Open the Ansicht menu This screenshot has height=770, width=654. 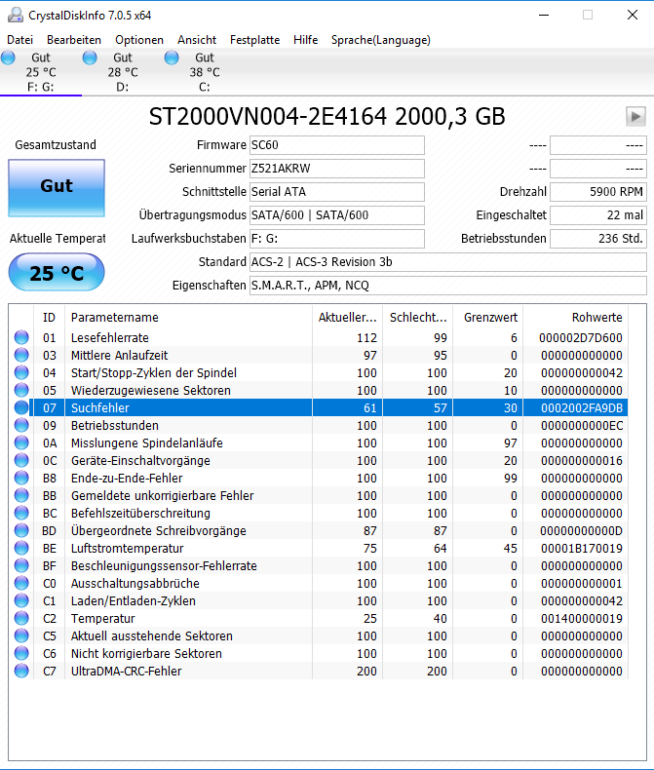(x=197, y=40)
